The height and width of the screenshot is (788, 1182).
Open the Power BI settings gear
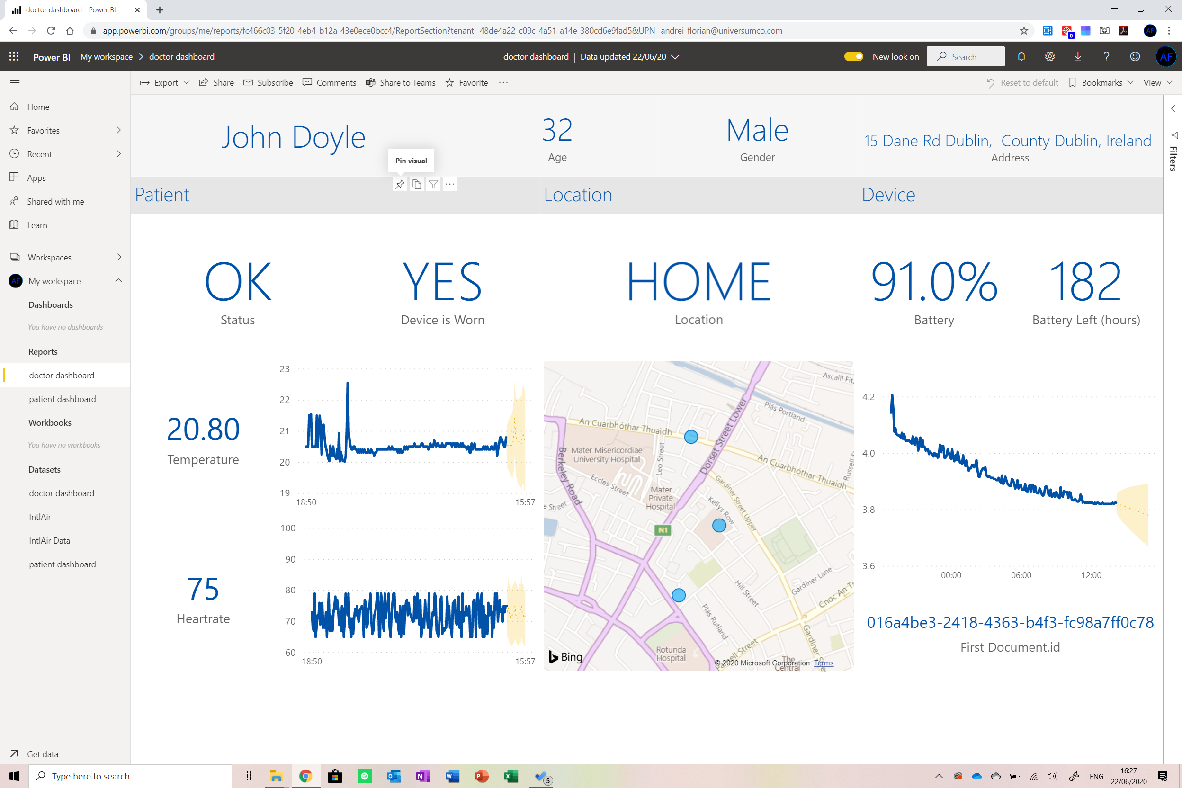[x=1049, y=57]
